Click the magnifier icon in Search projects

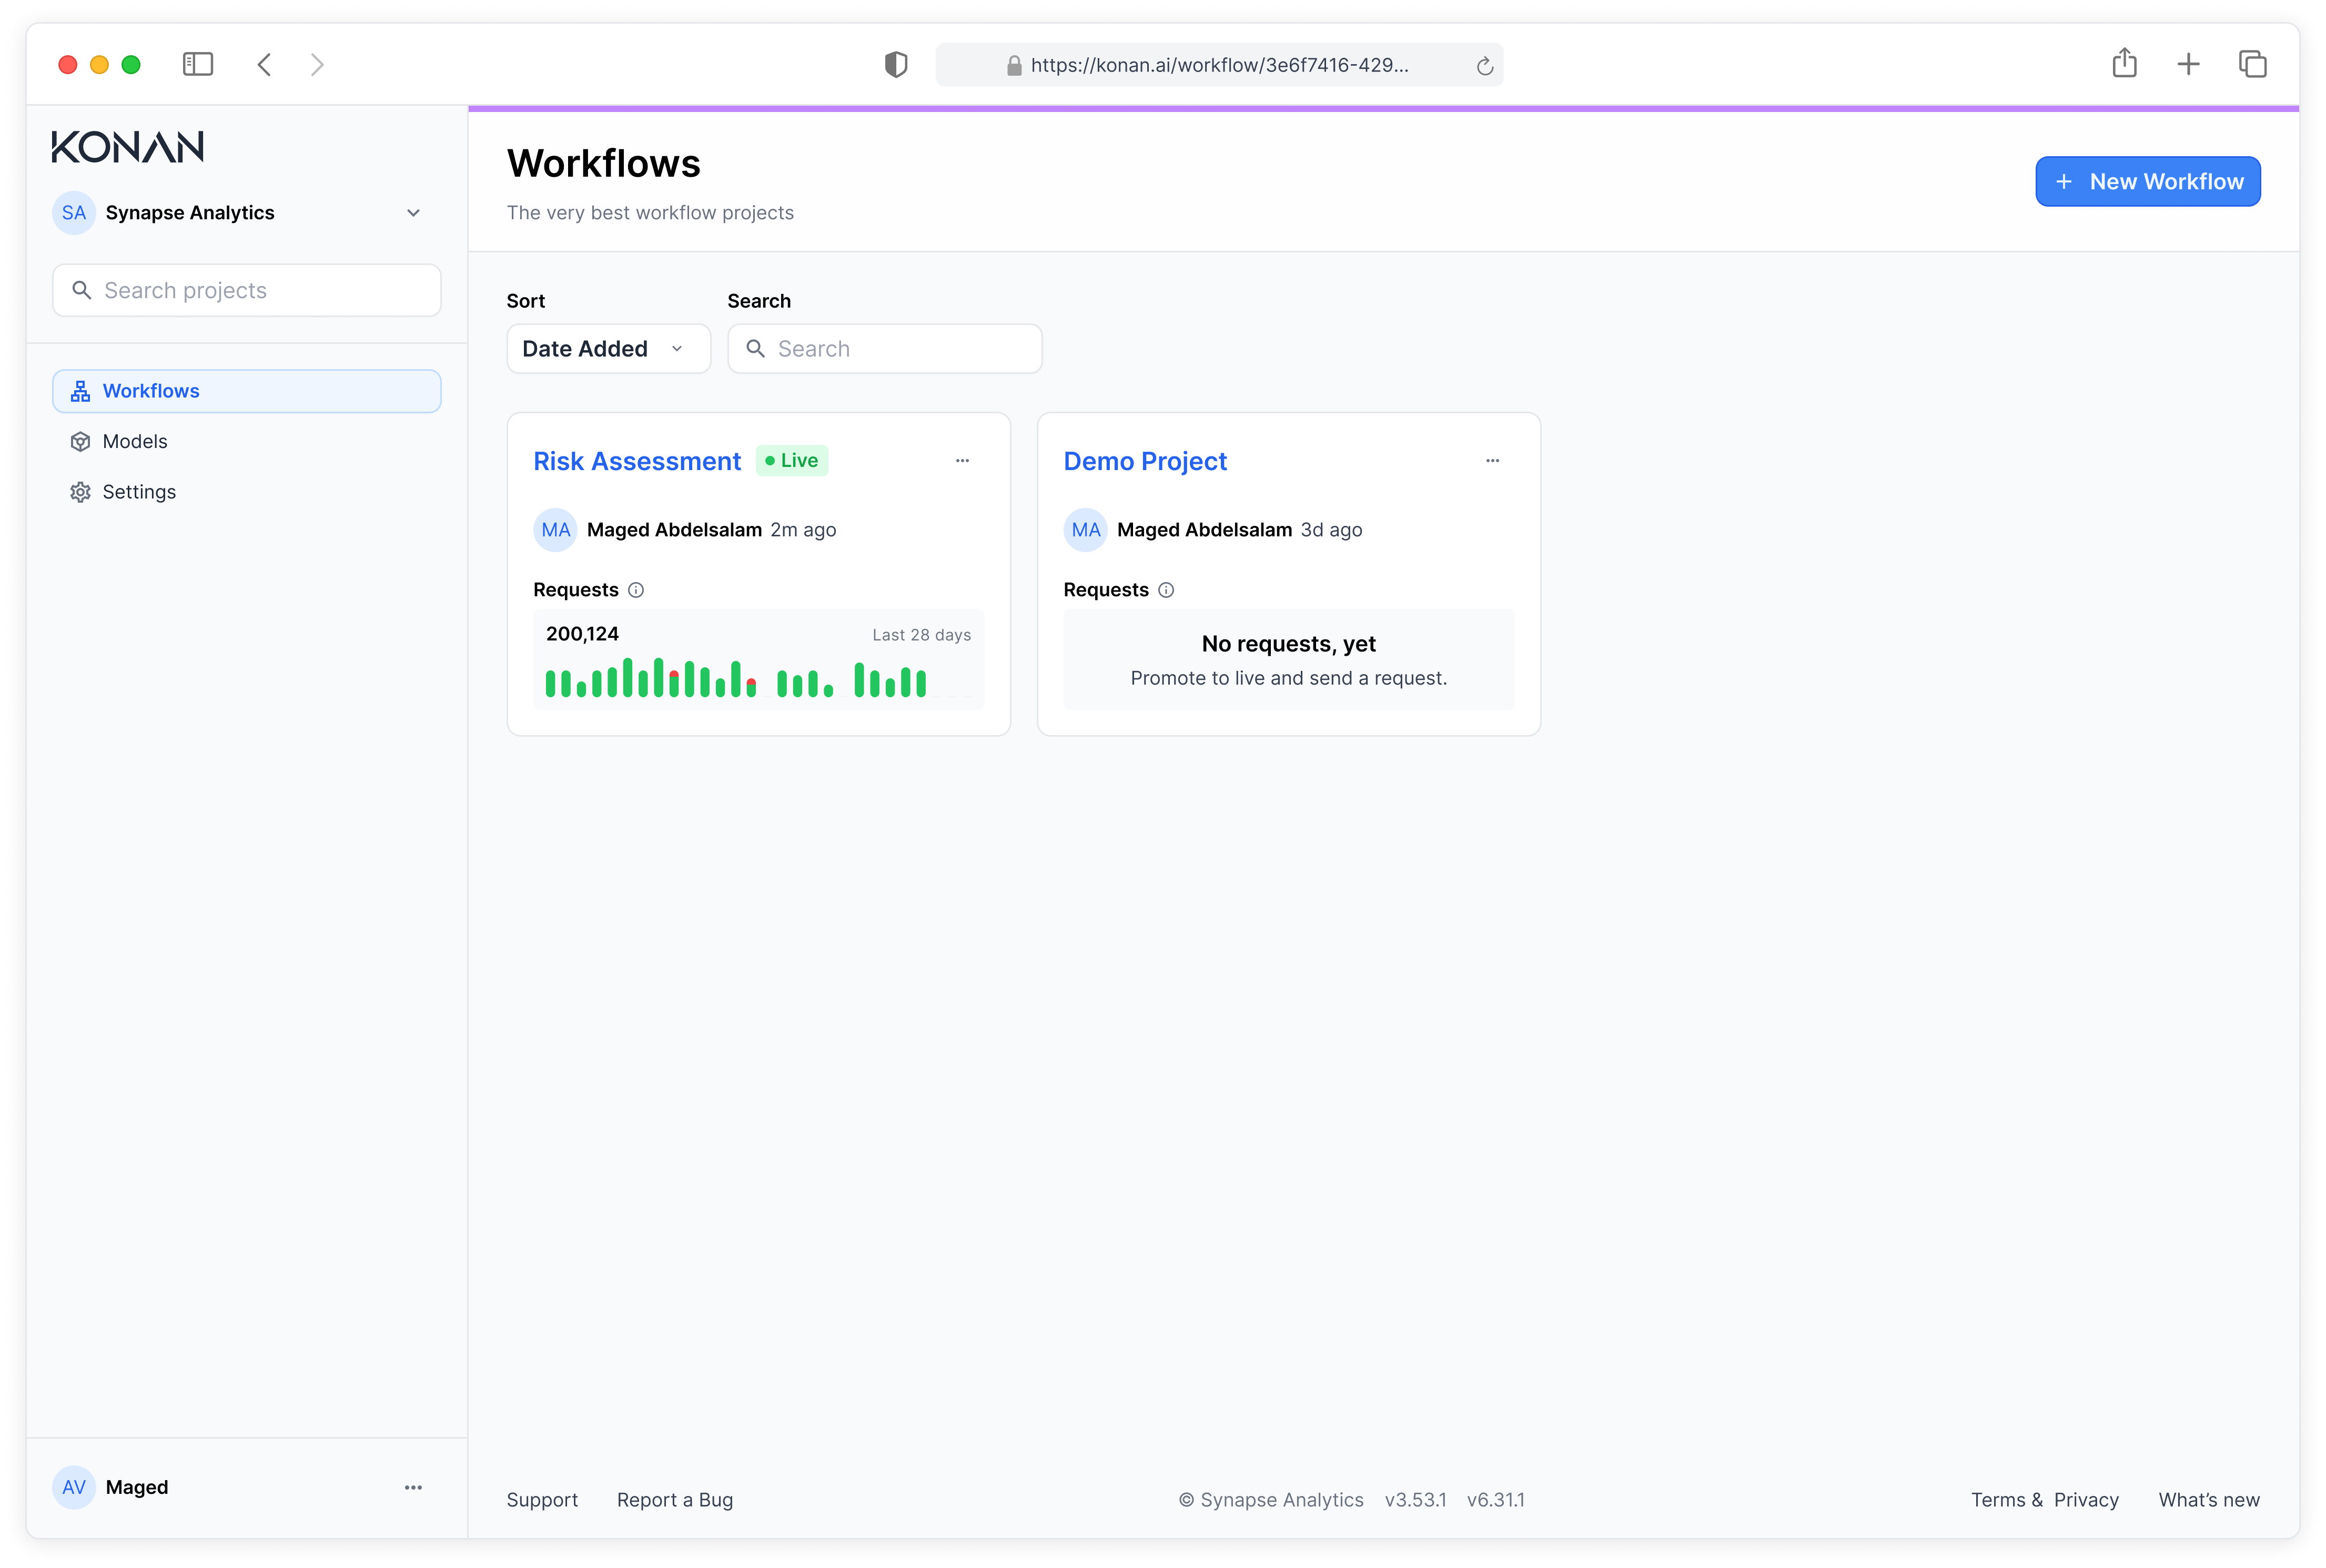(x=82, y=290)
